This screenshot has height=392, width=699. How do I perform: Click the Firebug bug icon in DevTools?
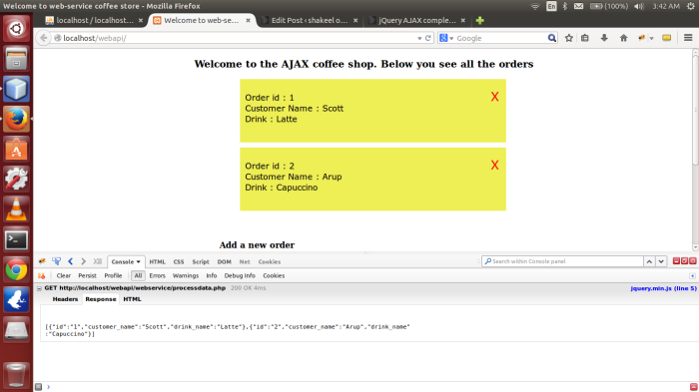(x=42, y=261)
